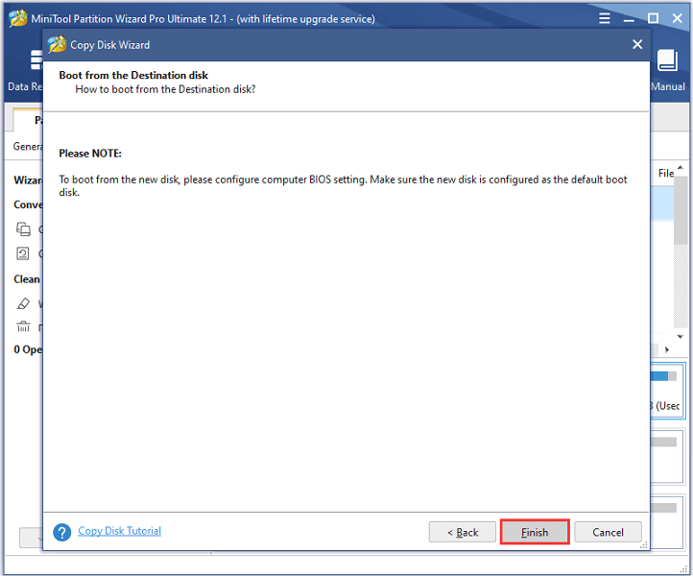Image resolution: width=693 pixels, height=576 pixels.
Task: Go back with the Back button
Action: [463, 532]
